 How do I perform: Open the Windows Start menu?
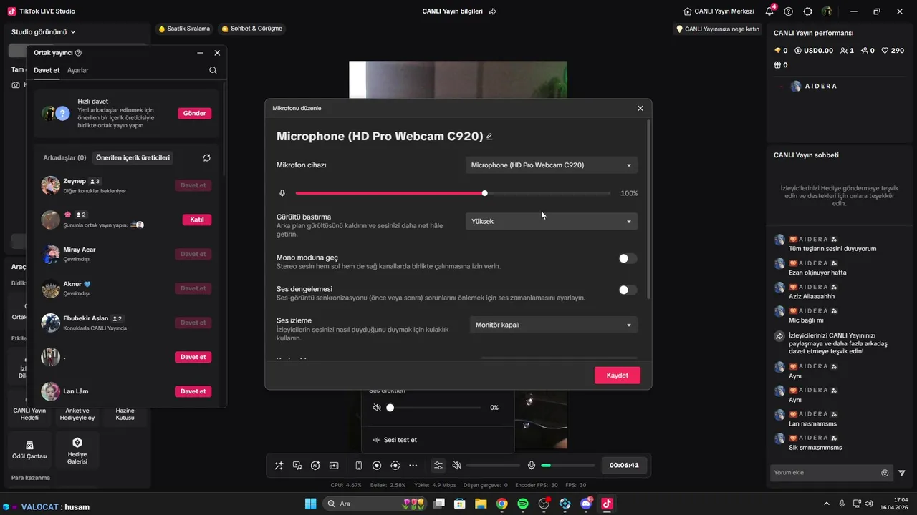coord(311,504)
